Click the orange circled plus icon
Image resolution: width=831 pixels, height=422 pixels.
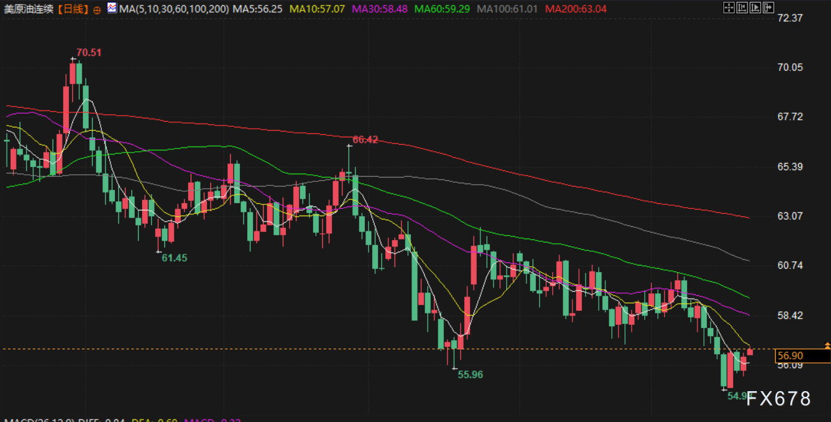97,10
